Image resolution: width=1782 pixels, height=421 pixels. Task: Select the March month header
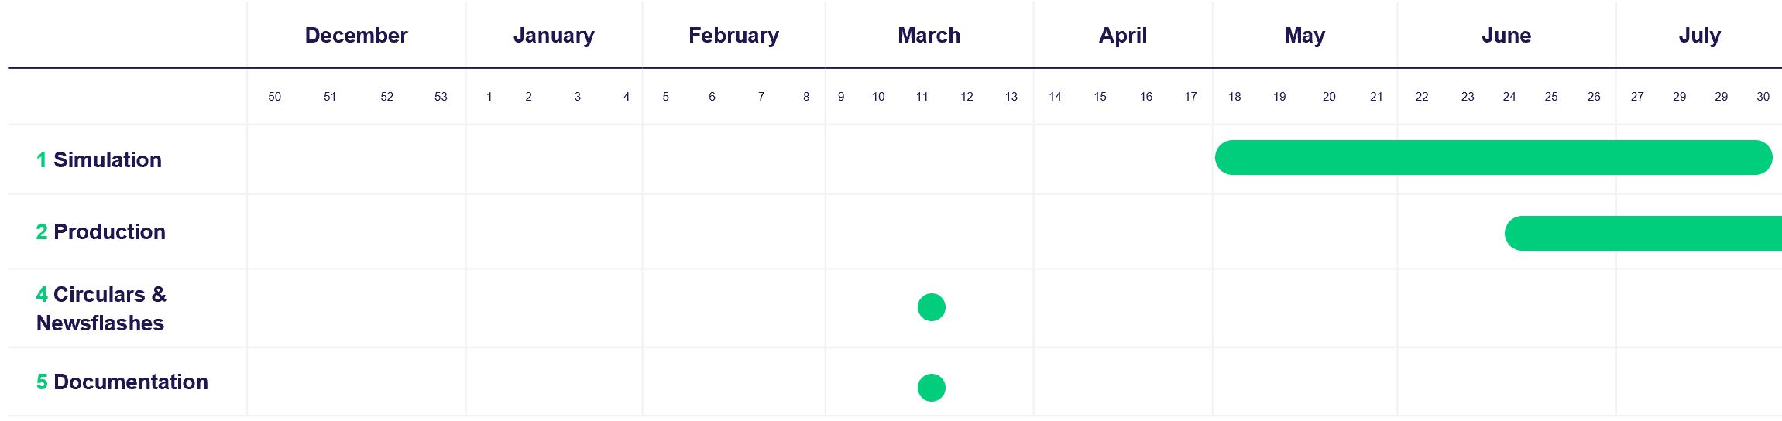pyautogui.click(x=929, y=36)
